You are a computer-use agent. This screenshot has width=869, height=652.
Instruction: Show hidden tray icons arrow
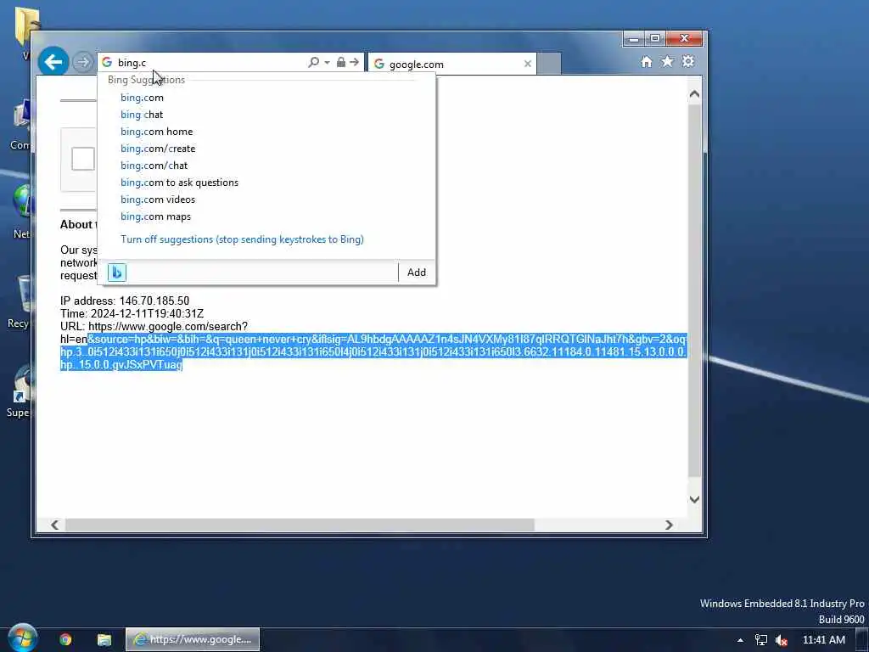pos(740,640)
